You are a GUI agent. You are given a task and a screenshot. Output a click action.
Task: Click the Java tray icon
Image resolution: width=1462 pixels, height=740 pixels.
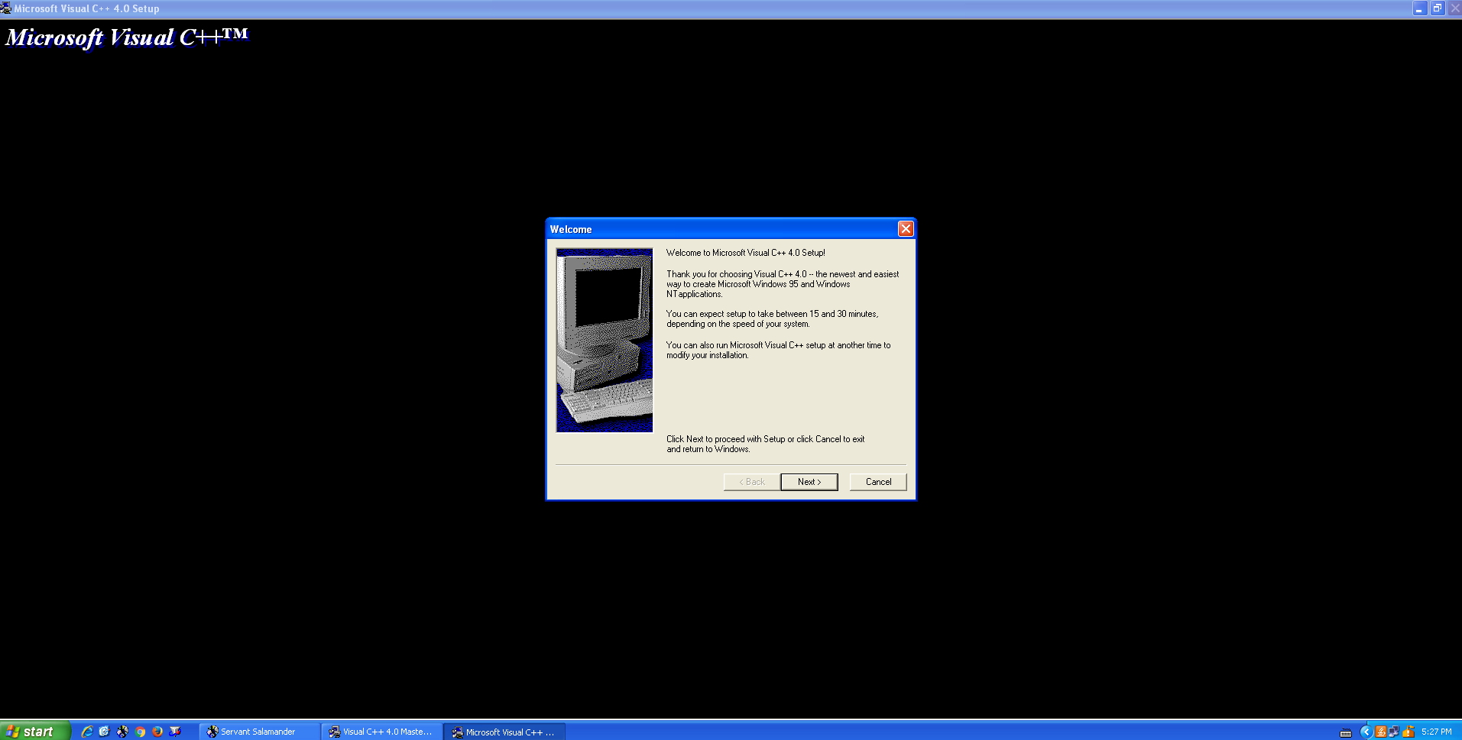(1380, 732)
